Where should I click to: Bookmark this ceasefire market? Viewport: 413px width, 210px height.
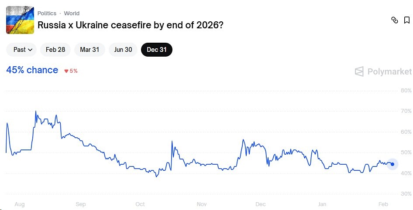tap(407, 20)
